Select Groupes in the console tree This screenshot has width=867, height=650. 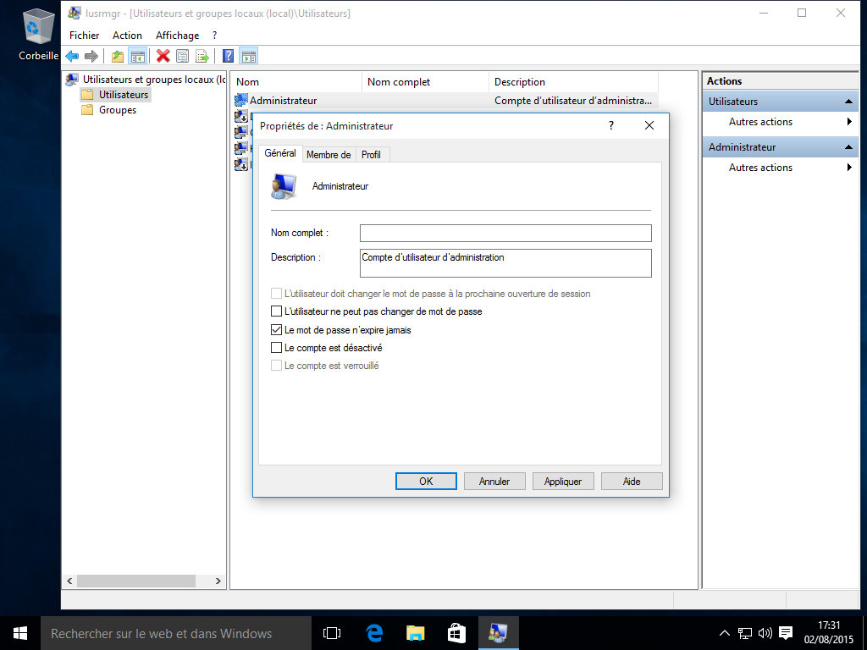pyautogui.click(x=117, y=110)
